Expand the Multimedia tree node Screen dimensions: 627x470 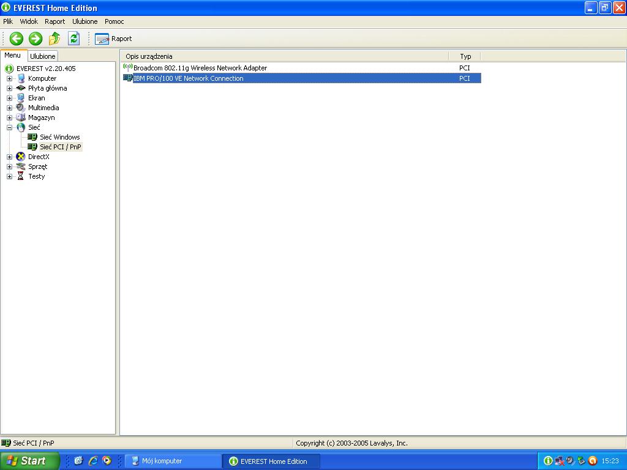[9, 108]
